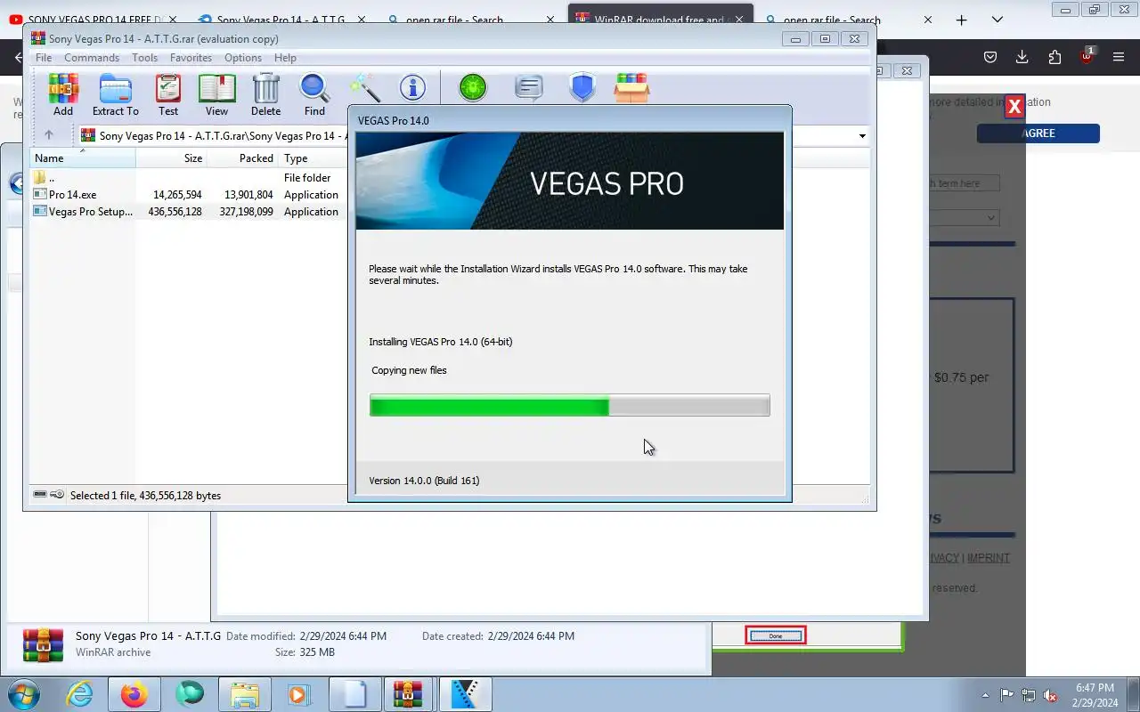Open the Windows Start button

tap(24, 694)
